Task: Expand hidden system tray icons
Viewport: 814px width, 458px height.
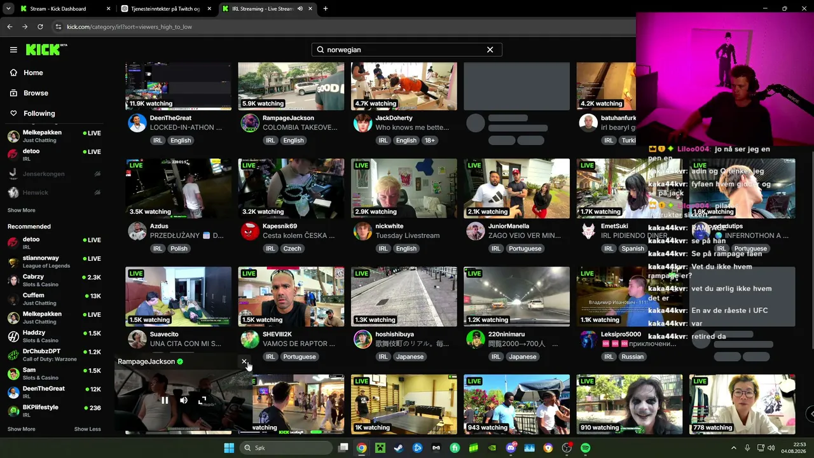Action: [733, 448]
